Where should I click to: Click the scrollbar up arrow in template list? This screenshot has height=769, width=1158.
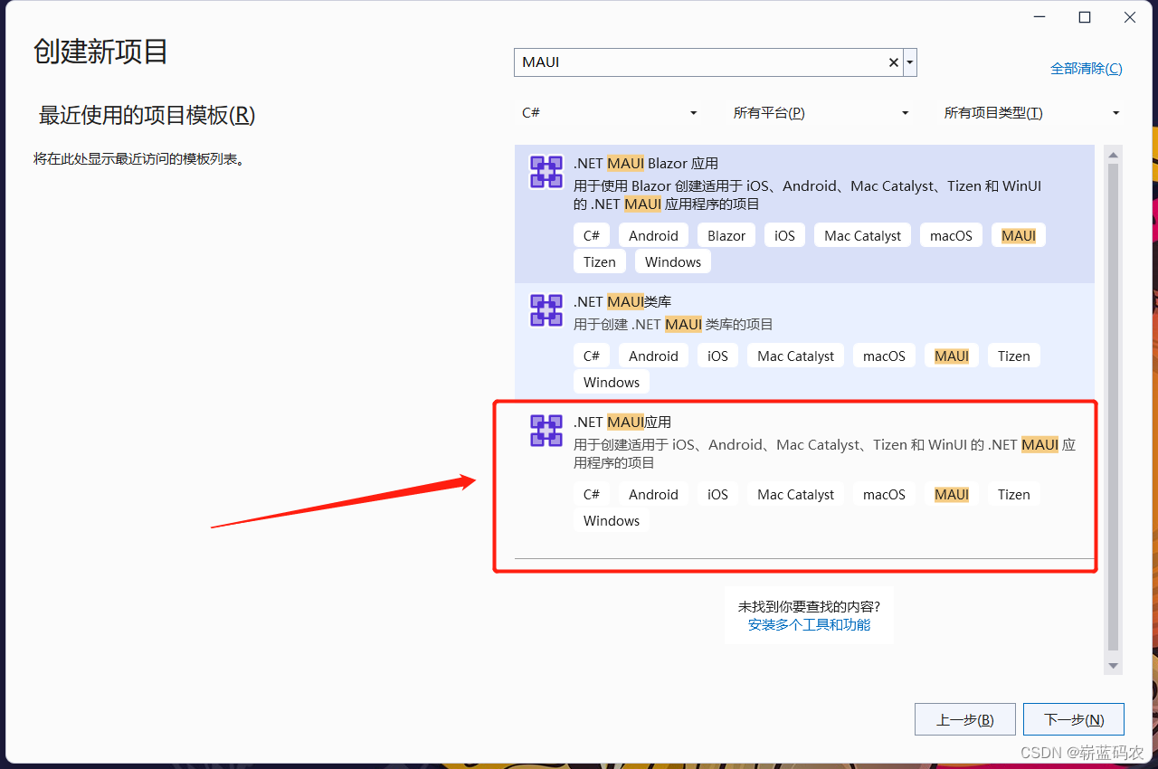(1114, 155)
